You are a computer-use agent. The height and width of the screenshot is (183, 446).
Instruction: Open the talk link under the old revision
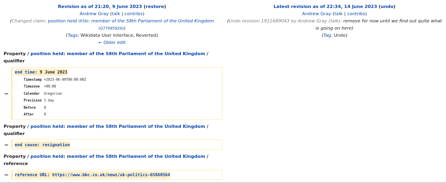click(116, 14)
